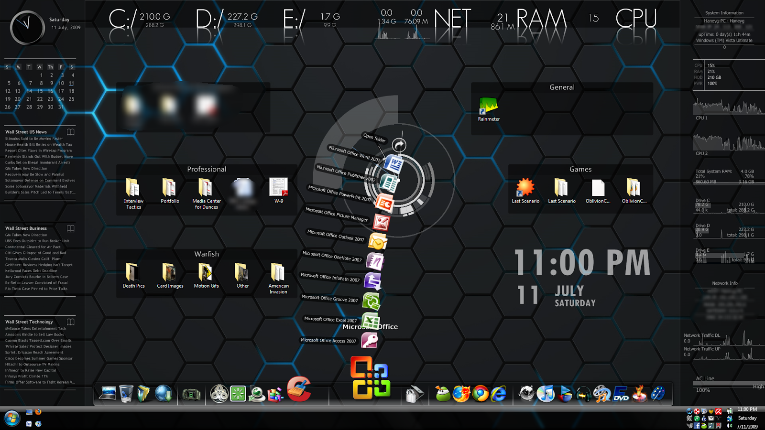Open 'Stimulus Said to Be Moving Faster' headline

[x=34, y=139]
